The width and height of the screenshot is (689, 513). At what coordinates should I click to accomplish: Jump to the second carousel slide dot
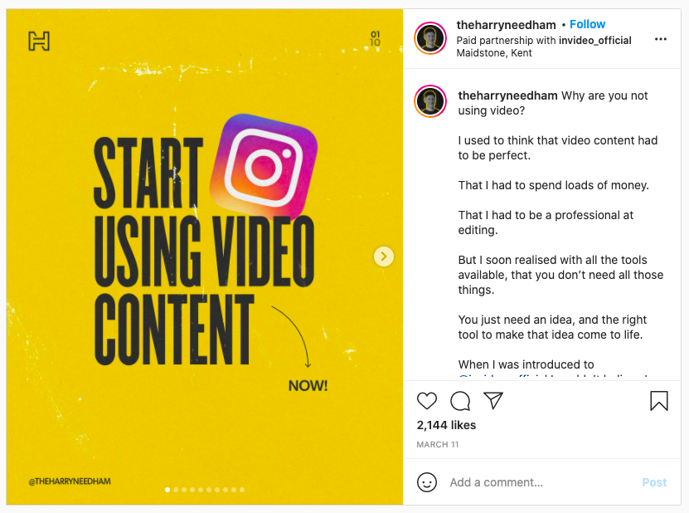(176, 490)
